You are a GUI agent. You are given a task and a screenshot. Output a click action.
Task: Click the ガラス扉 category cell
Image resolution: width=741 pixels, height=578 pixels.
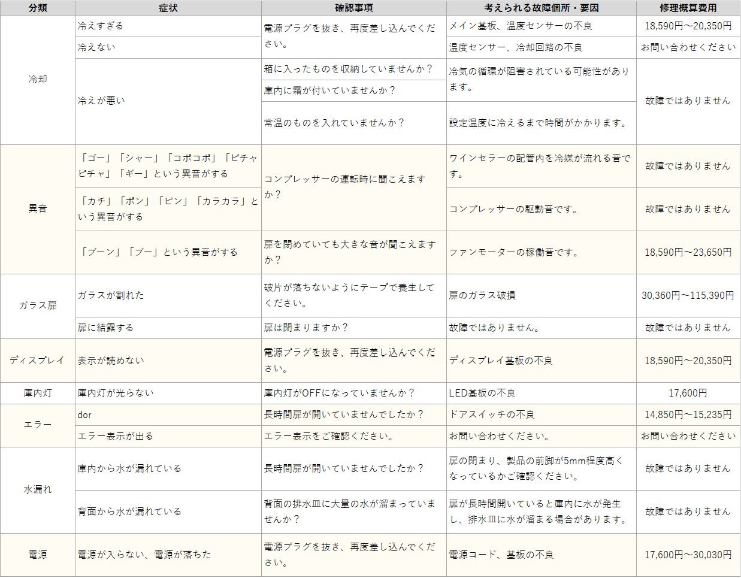[37, 305]
